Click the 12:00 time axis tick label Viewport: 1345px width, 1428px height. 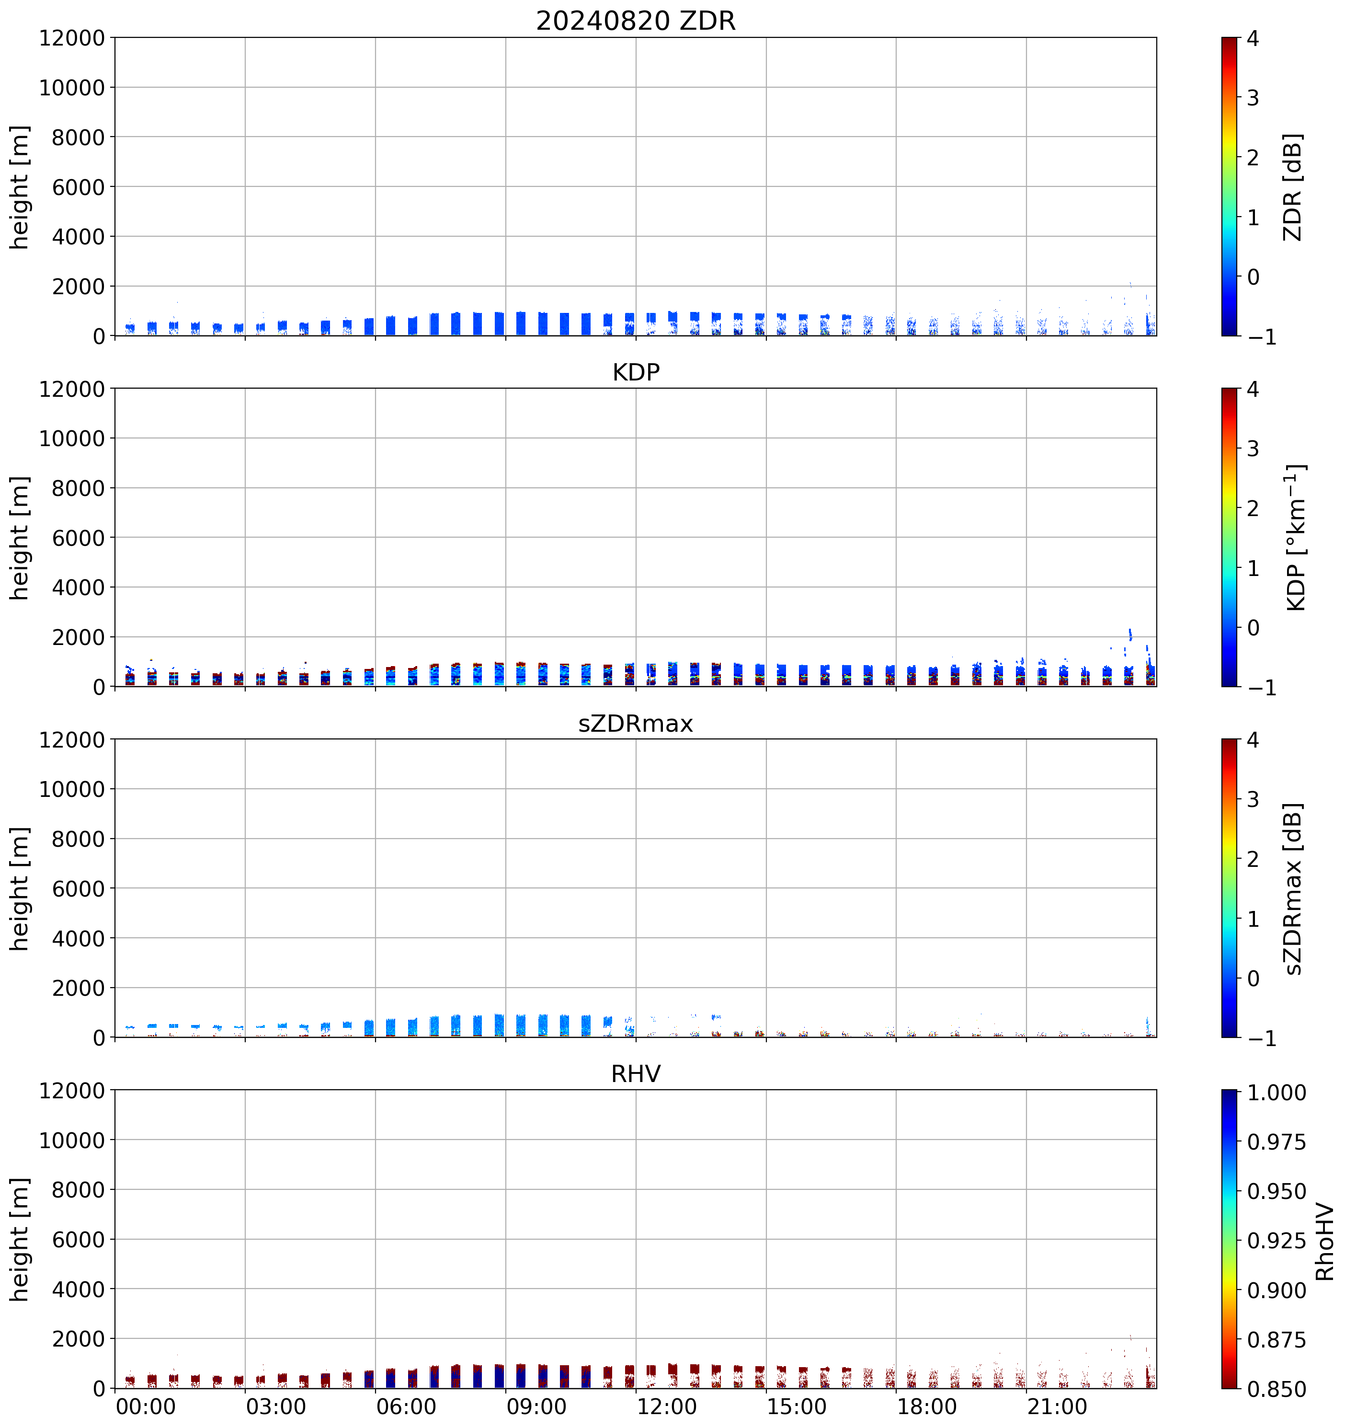[666, 1406]
